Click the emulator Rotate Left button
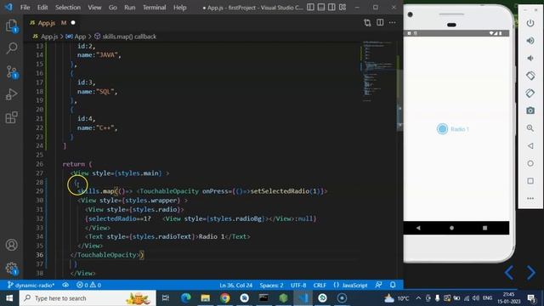The image size is (544, 306). 530,76
